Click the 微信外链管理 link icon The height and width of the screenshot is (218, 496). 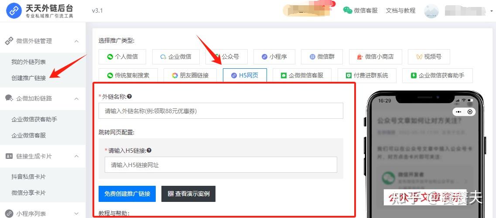click(x=9, y=41)
